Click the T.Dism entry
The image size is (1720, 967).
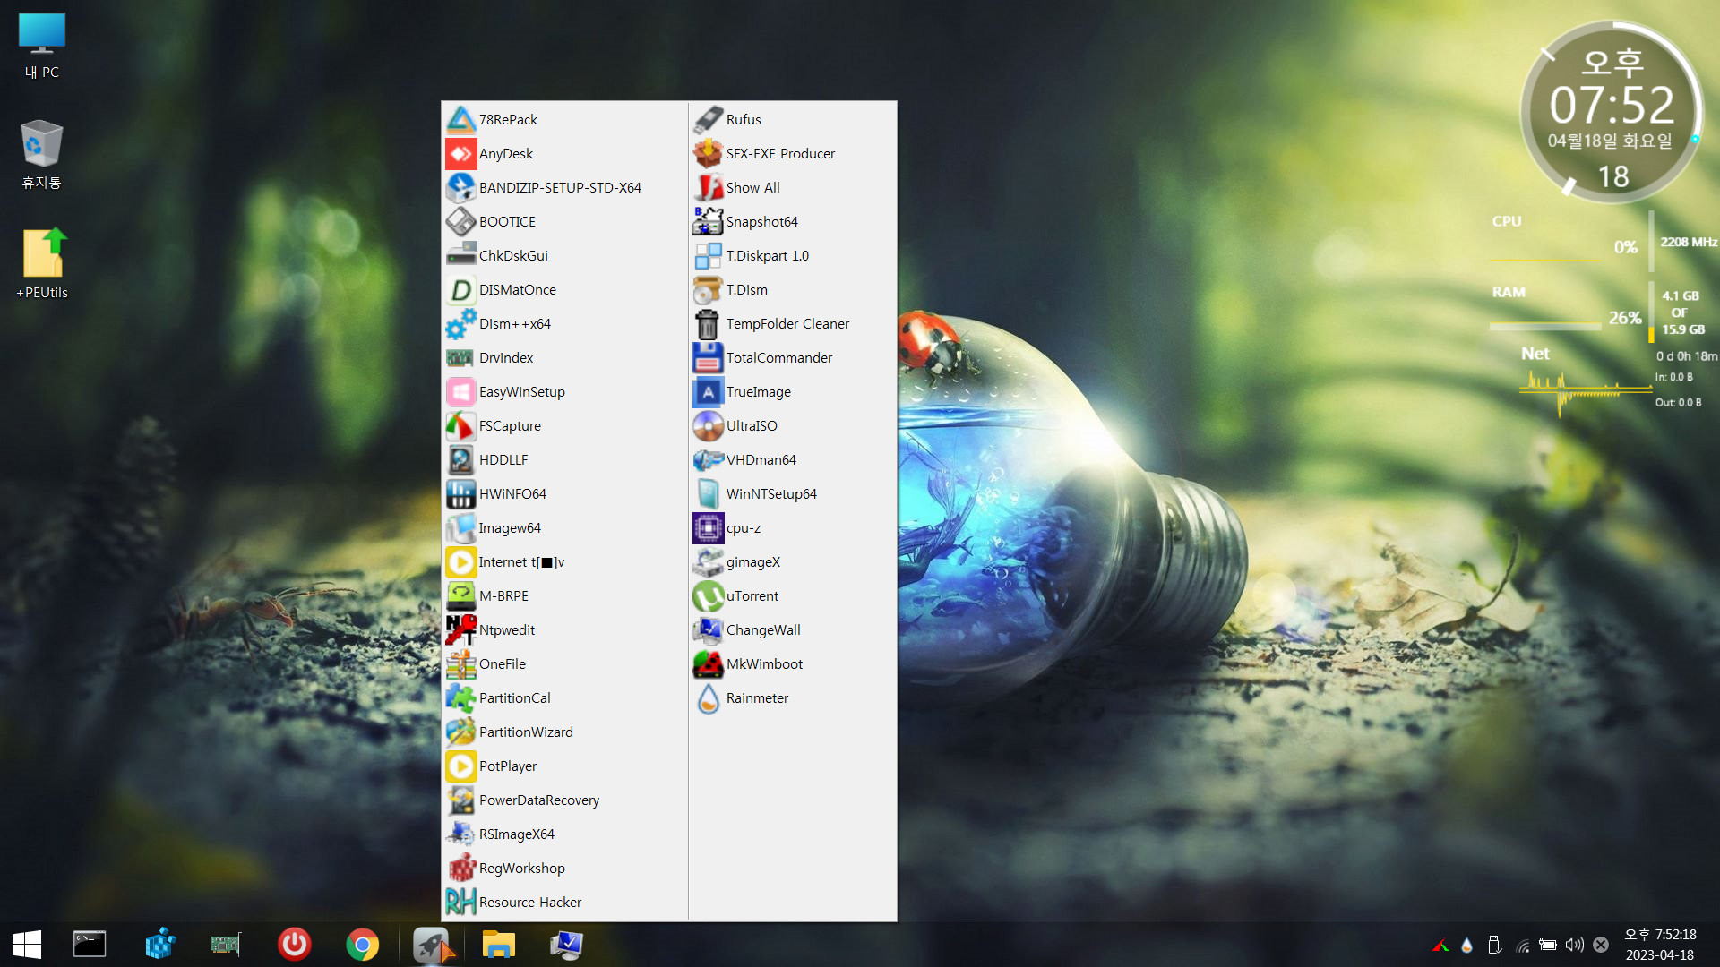793,290
